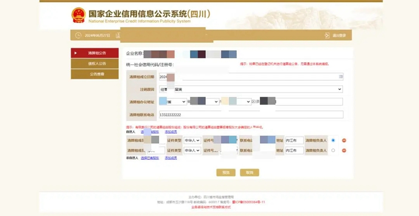Click the 取消 button
The width and height of the screenshot is (419, 216).
pos(250,173)
